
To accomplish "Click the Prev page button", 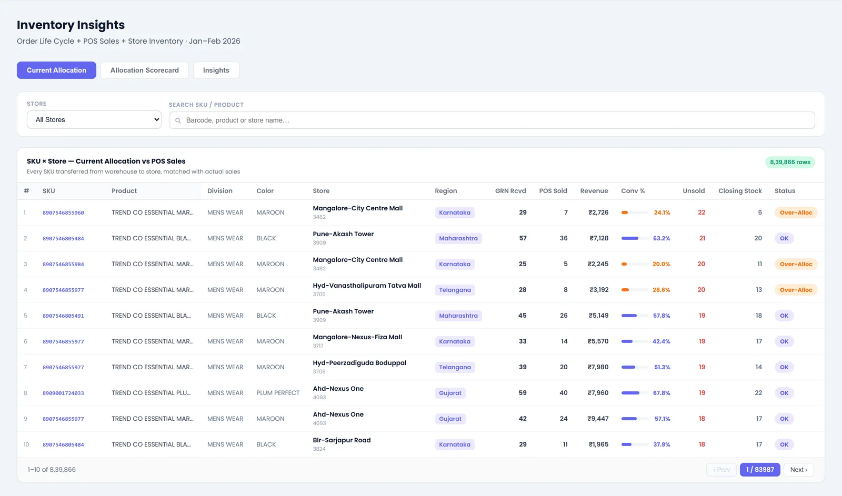I will click(721, 470).
